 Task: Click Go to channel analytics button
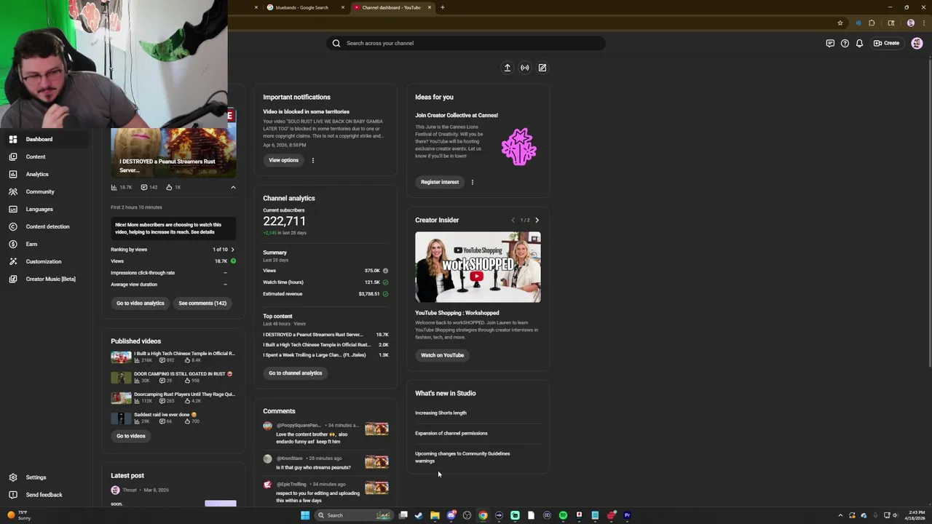point(295,373)
